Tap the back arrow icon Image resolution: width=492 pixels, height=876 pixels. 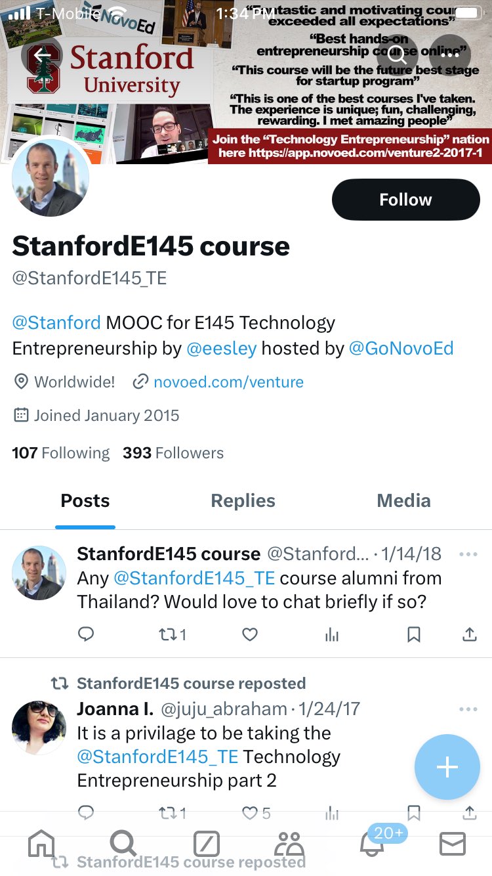(41, 55)
